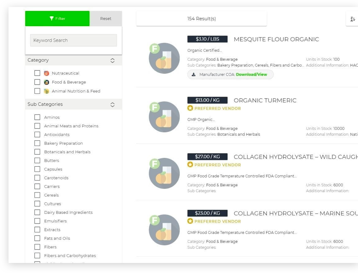Open Collagen Hydrolysate Wild Caught title

click(x=296, y=157)
